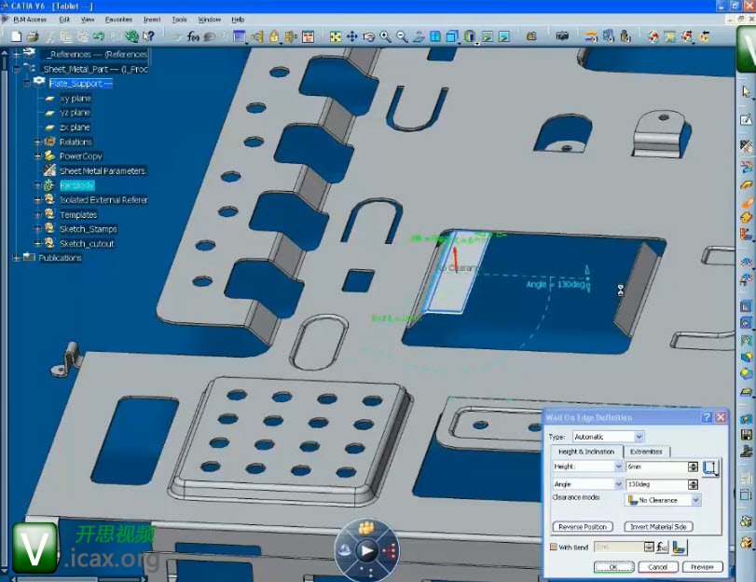Image resolution: width=756 pixels, height=582 pixels.
Task: Click the Reverse Position button
Action: pos(584,527)
